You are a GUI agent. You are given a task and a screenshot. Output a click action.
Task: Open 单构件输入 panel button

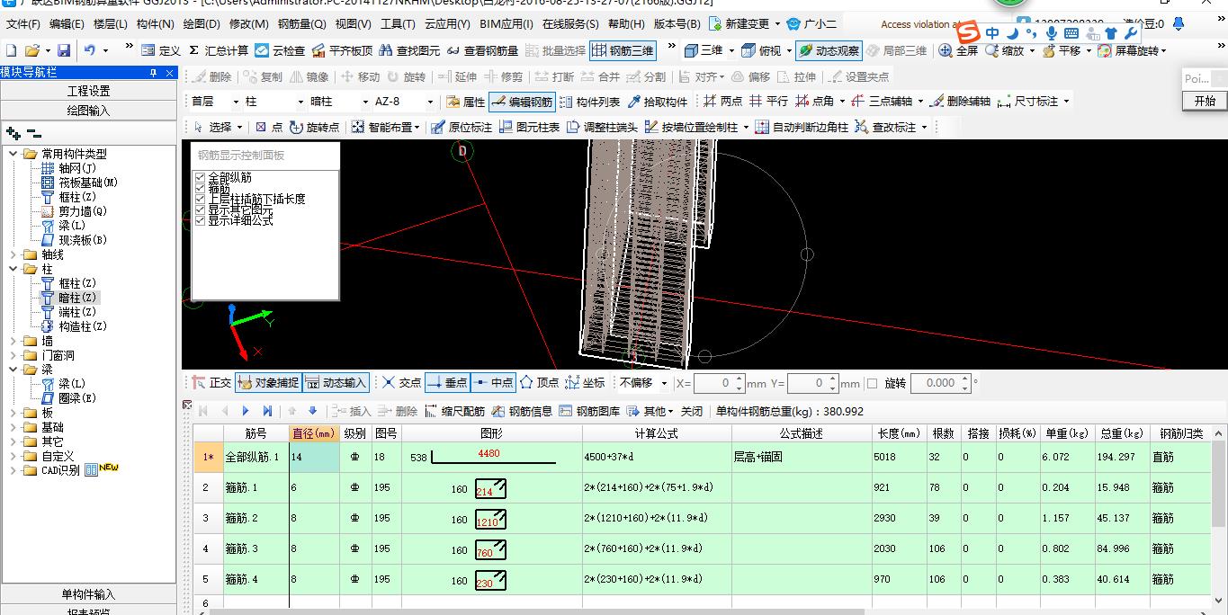[x=88, y=594]
